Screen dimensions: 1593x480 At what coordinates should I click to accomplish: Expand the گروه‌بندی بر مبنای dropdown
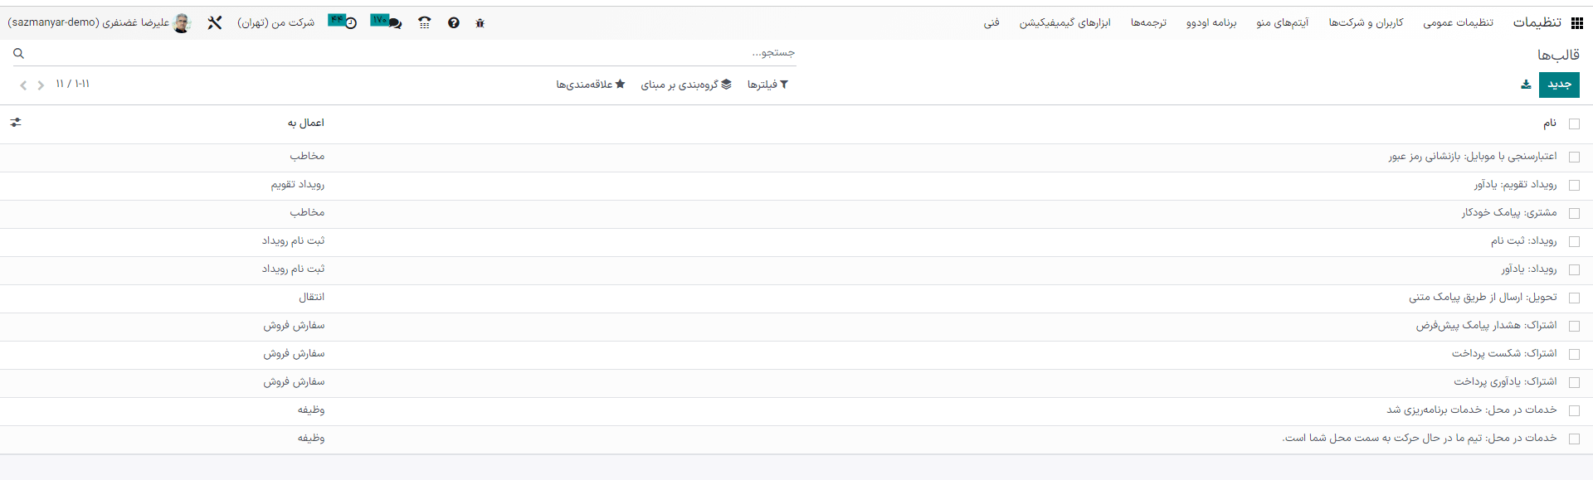pyautogui.click(x=686, y=85)
